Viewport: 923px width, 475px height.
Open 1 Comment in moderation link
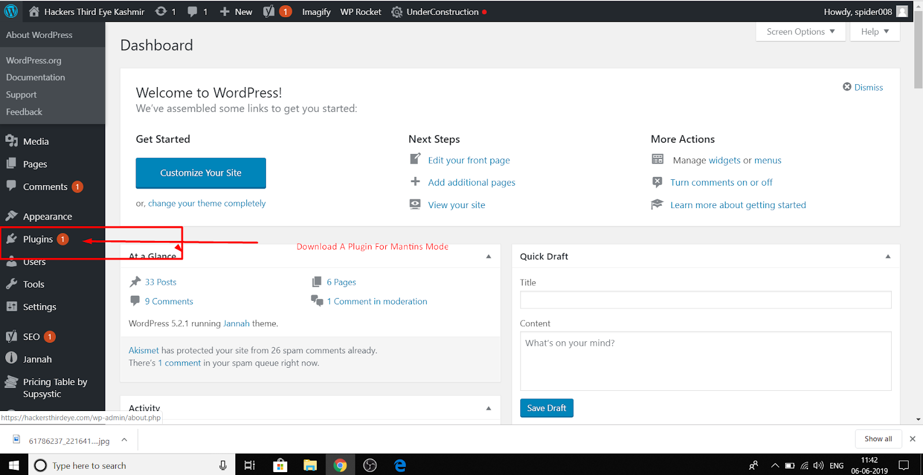[x=377, y=301]
